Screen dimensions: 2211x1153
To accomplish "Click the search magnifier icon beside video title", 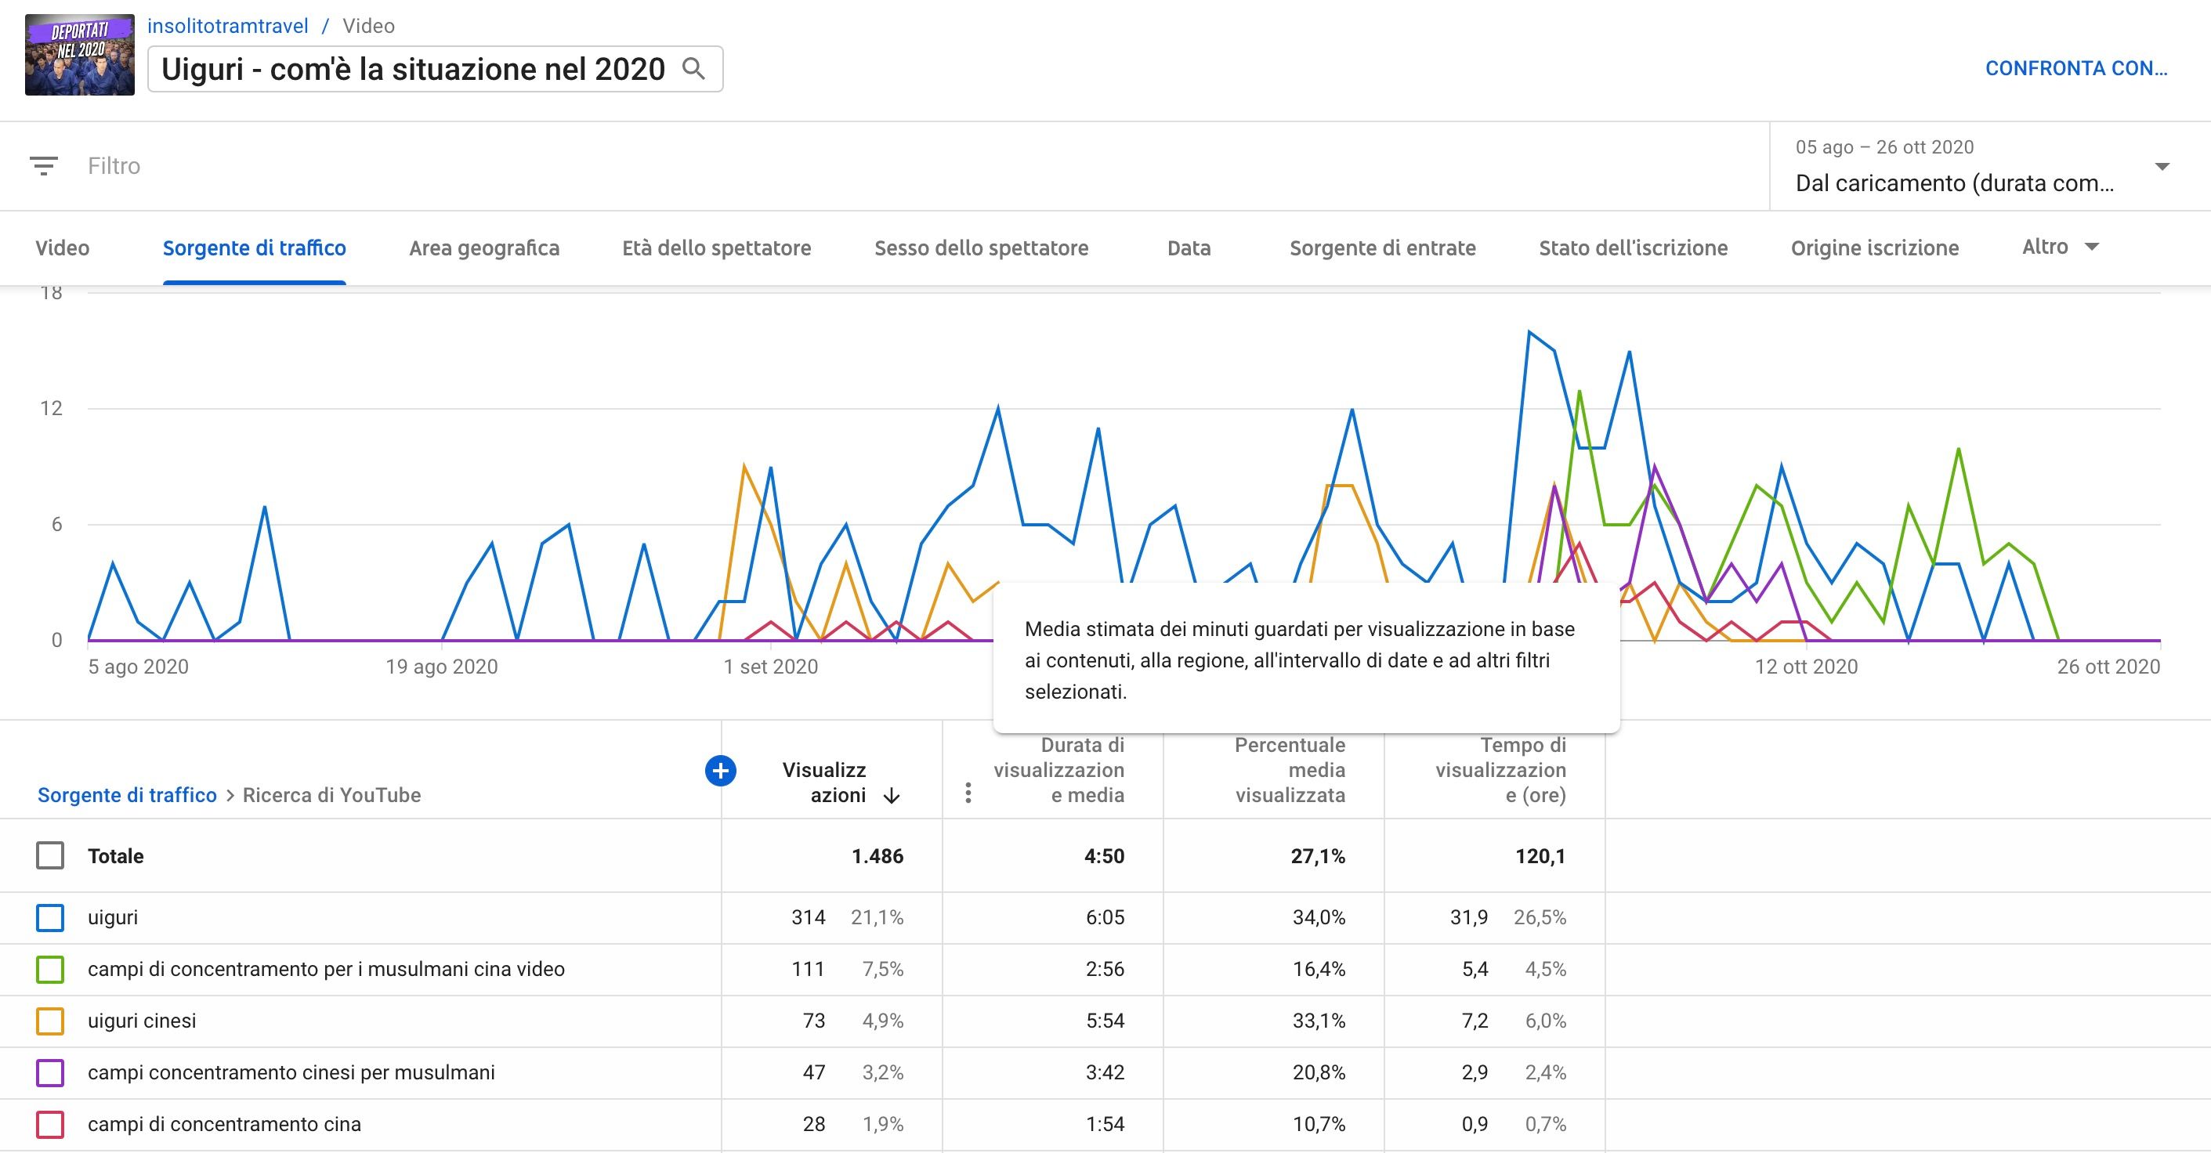I will [693, 69].
